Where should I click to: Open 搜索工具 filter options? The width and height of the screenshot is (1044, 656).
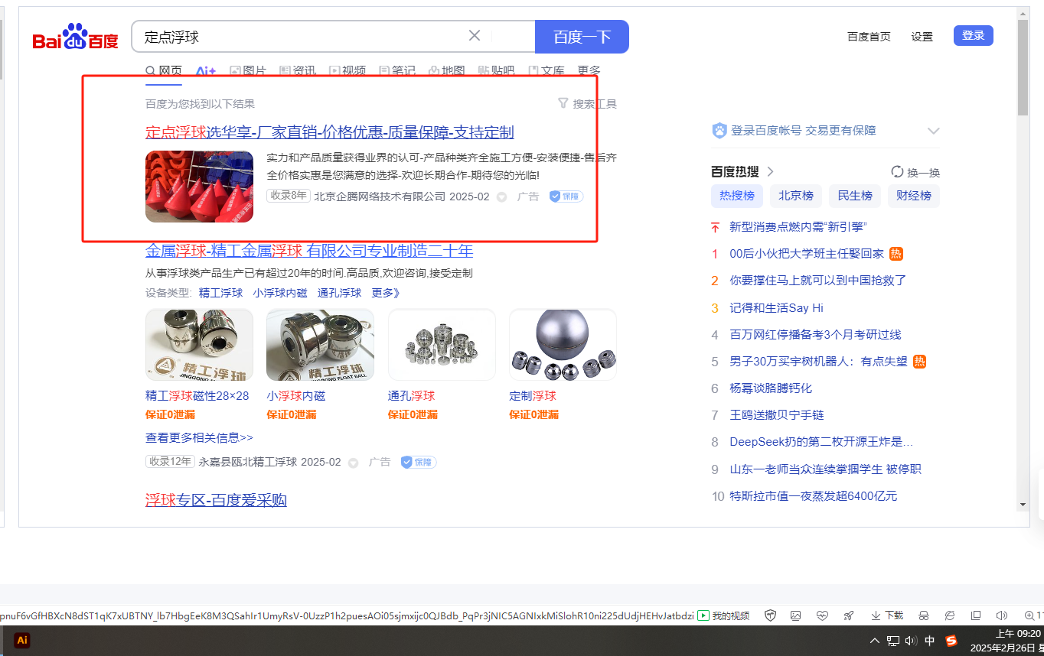pos(587,103)
